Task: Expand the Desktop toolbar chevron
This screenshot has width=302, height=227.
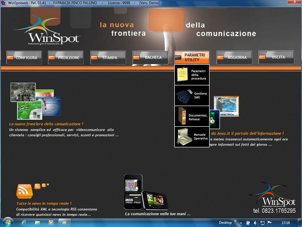Action: [235, 221]
